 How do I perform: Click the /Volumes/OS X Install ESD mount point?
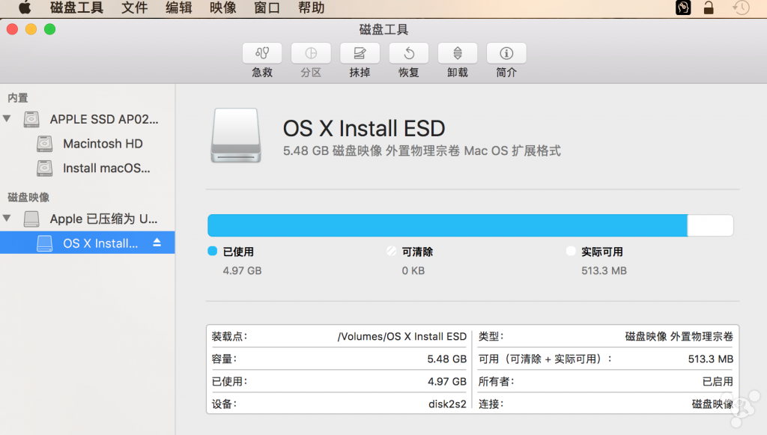pyautogui.click(x=402, y=336)
